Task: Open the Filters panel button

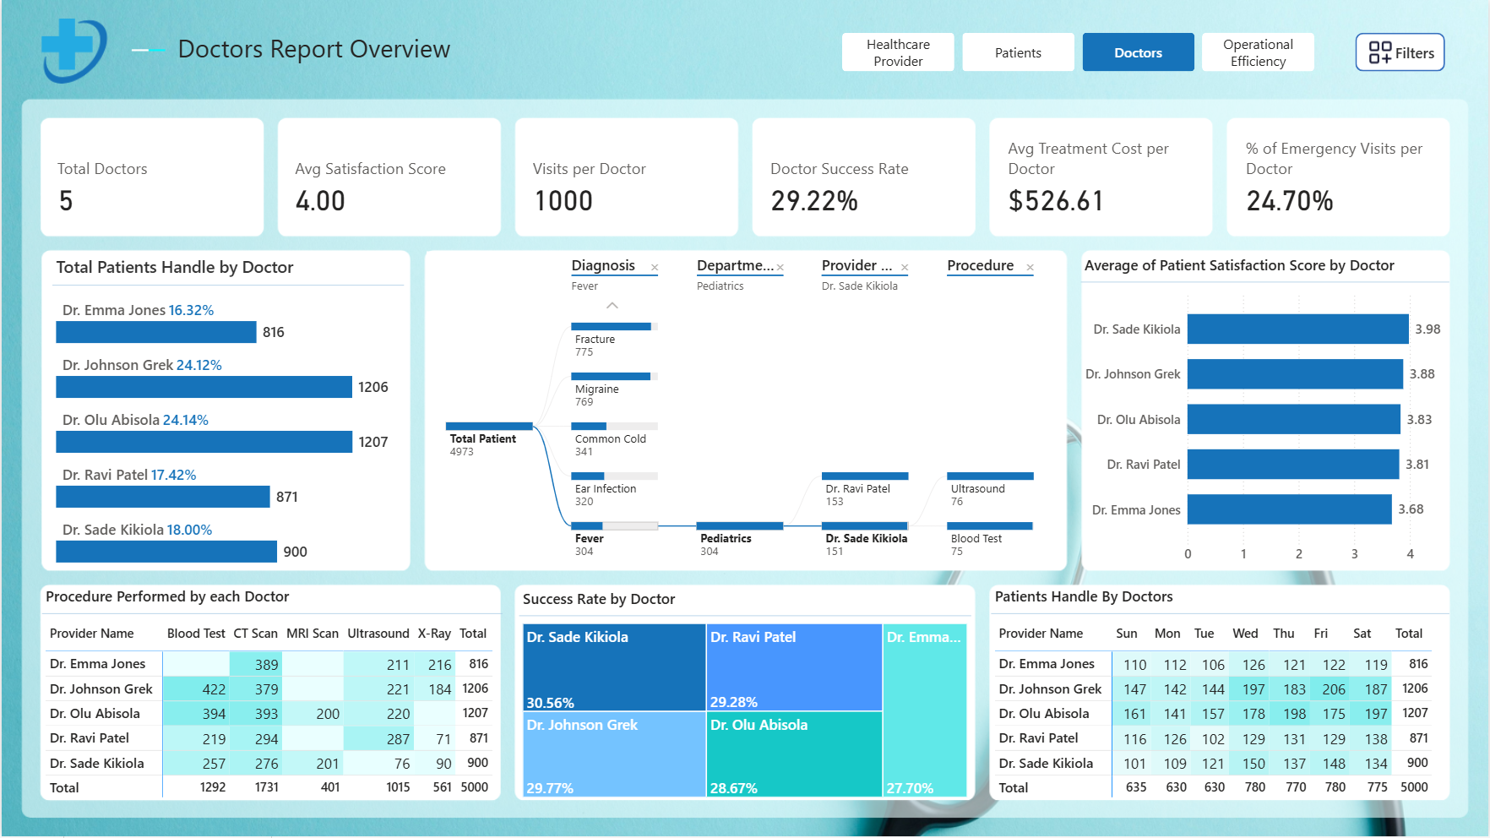Action: 1400,52
